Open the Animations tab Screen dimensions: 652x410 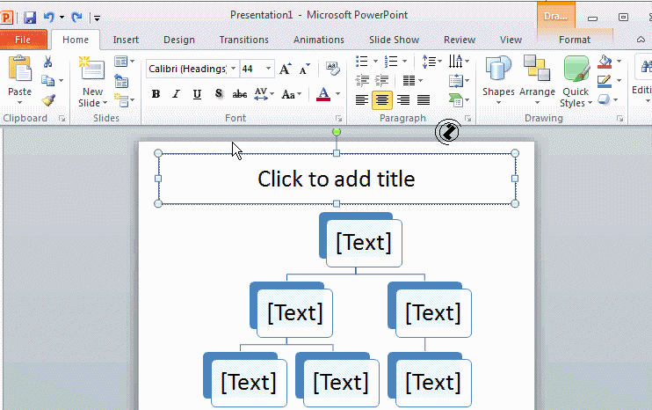[x=318, y=40]
